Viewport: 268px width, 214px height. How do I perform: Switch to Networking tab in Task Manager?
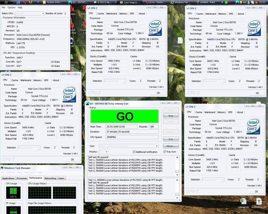pyautogui.click(x=50, y=178)
